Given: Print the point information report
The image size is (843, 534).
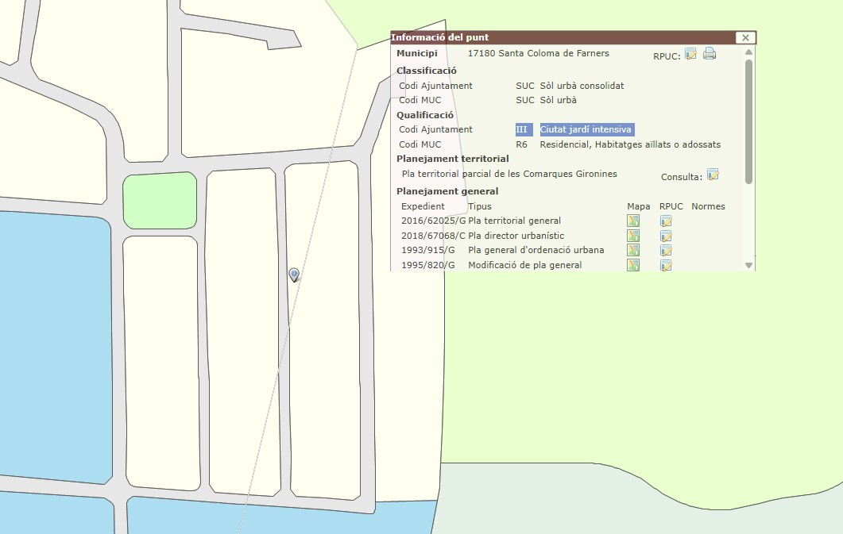Looking at the screenshot, I should (710, 54).
